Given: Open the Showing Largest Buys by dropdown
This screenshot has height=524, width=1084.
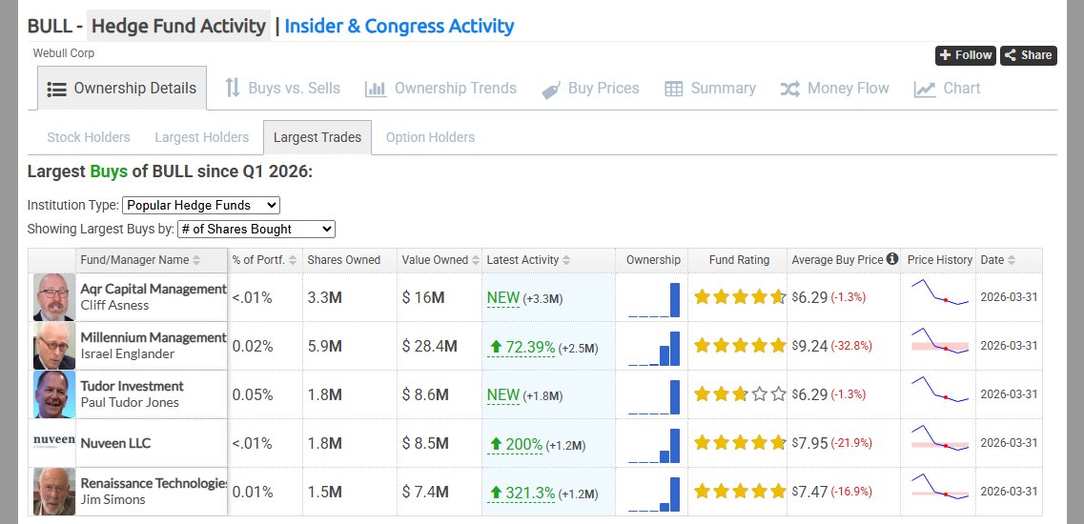Looking at the screenshot, I should pyautogui.click(x=256, y=230).
